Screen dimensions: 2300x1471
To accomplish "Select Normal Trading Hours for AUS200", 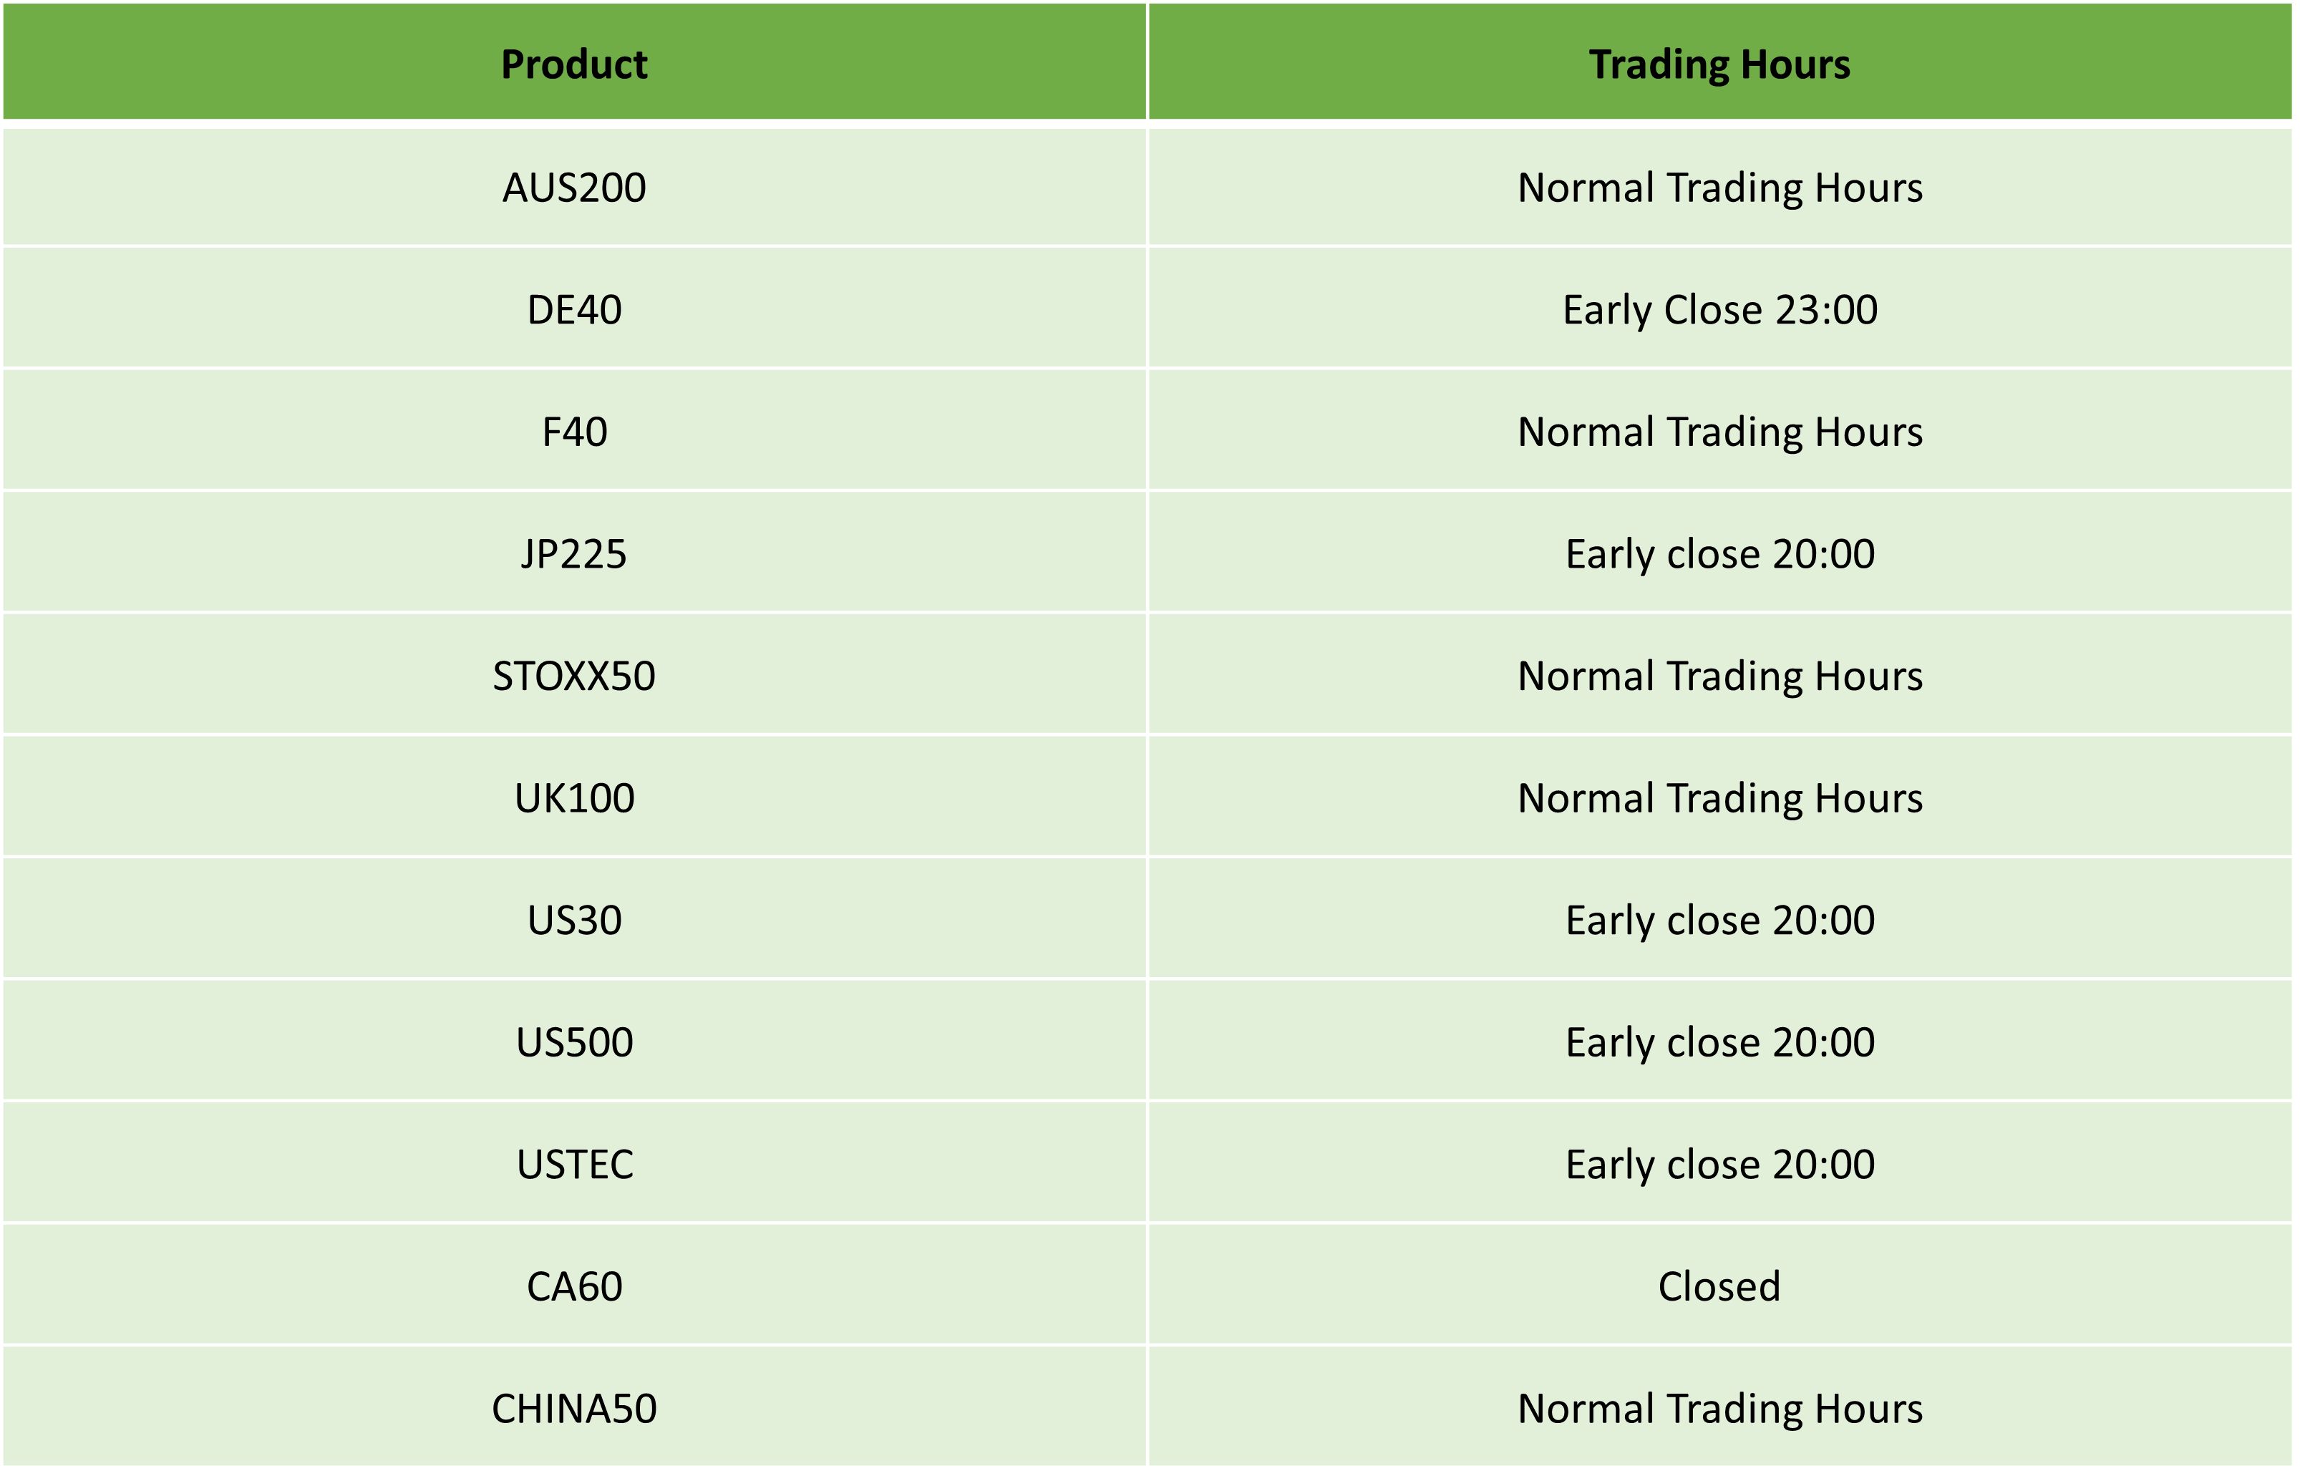I will click(1719, 188).
